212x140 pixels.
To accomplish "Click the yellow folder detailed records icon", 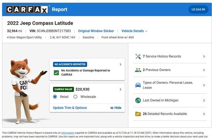I will 138,114.
